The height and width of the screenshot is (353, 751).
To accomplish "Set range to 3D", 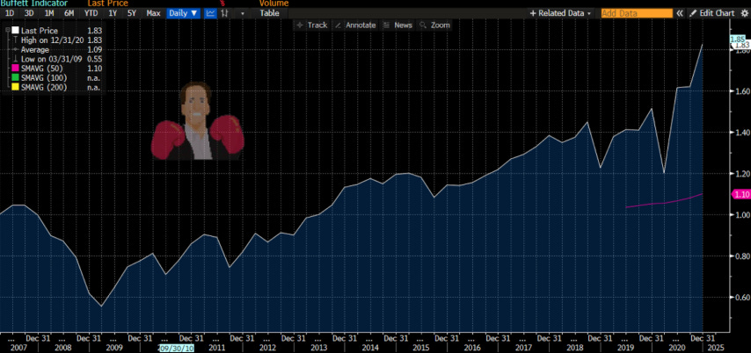I will click(29, 13).
